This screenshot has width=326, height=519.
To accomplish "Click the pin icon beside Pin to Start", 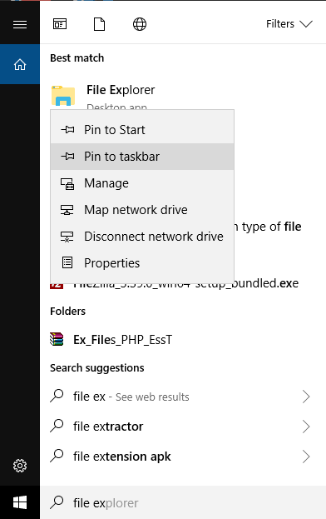I will coord(67,130).
